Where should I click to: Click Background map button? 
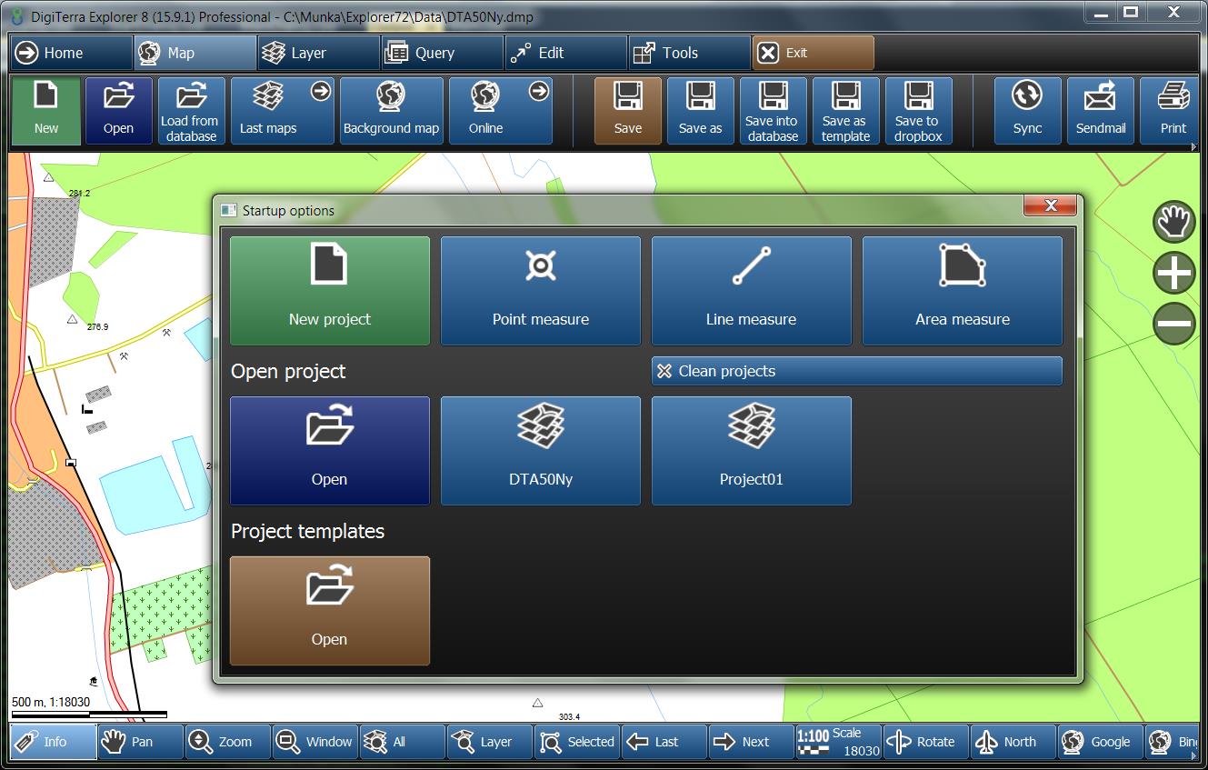[x=392, y=111]
